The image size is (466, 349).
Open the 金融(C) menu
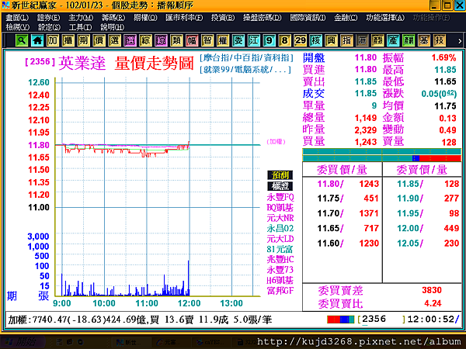346,18
